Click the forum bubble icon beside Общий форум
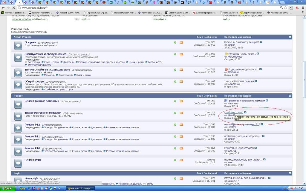 (18, 85)
